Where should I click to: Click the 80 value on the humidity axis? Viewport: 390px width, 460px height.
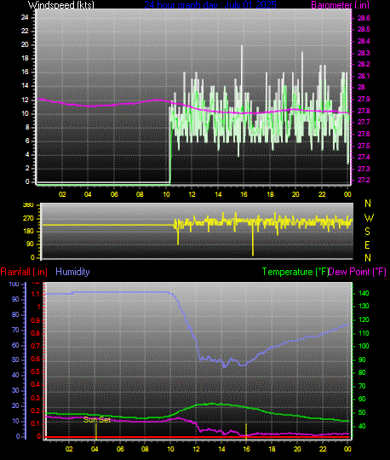tap(15, 315)
